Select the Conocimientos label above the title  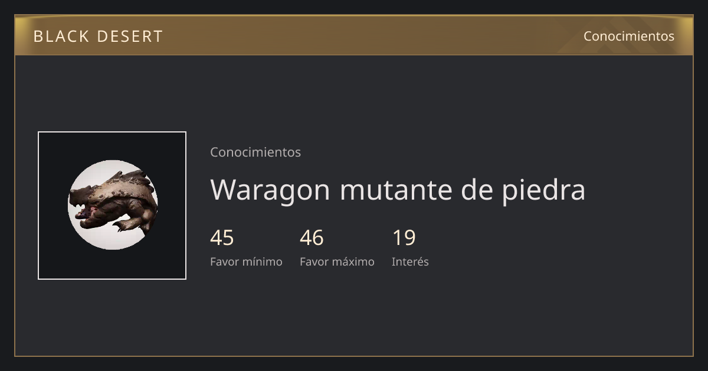pyautogui.click(x=255, y=152)
